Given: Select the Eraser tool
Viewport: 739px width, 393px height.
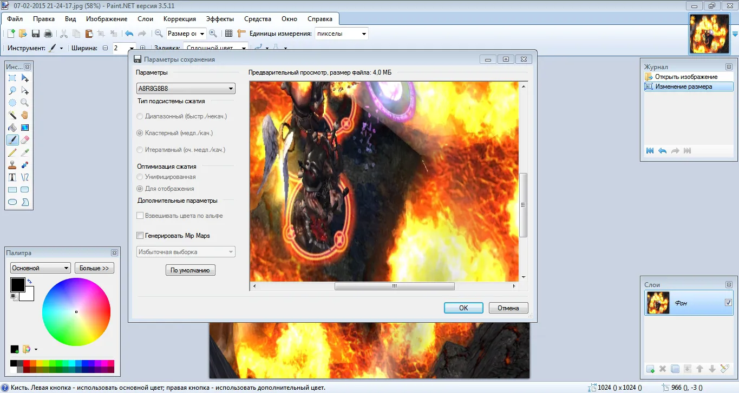Looking at the screenshot, I should (25, 140).
